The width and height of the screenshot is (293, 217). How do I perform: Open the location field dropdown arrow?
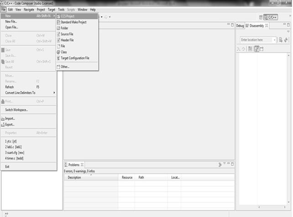274,40
